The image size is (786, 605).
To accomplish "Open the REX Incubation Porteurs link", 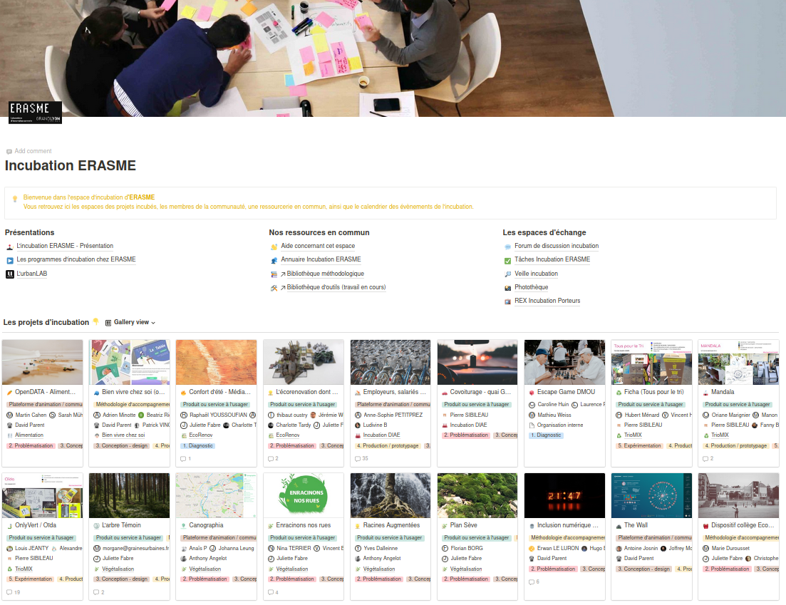I will (x=548, y=300).
